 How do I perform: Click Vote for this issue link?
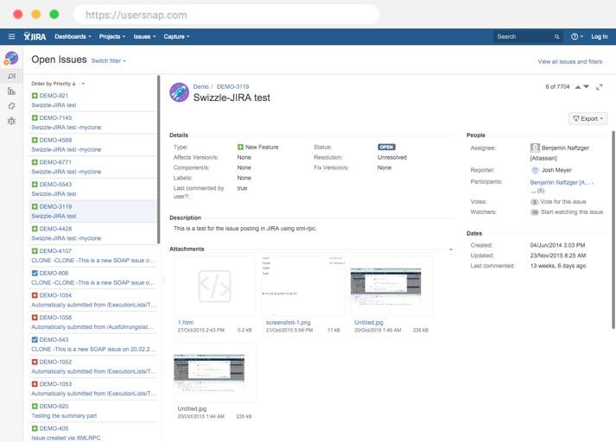click(x=563, y=202)
